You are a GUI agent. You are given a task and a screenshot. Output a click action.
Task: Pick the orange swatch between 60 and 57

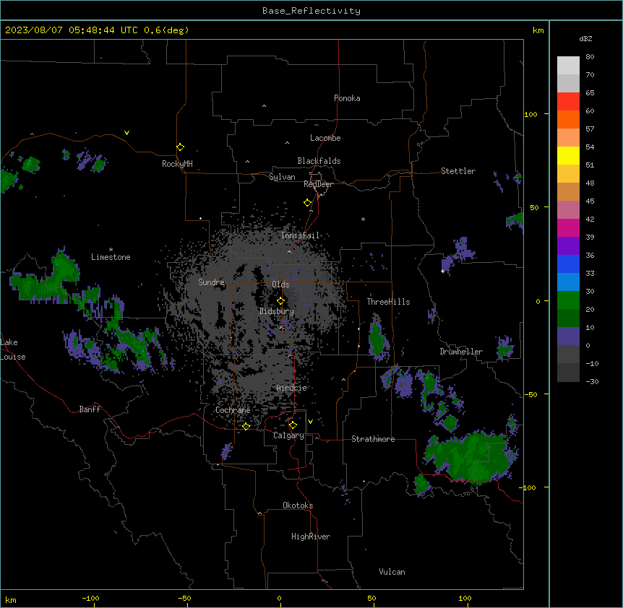[568, 119]
